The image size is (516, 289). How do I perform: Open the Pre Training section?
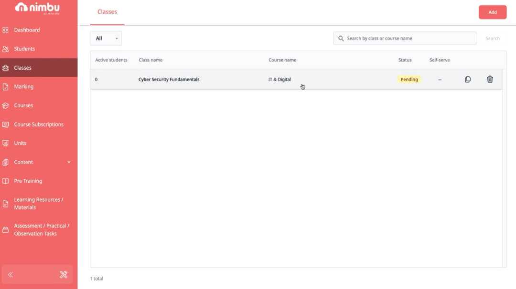28,181
